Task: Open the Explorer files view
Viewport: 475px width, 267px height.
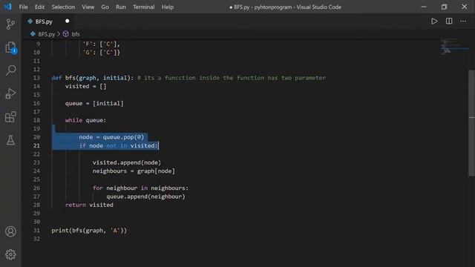Action: [10, 47]
